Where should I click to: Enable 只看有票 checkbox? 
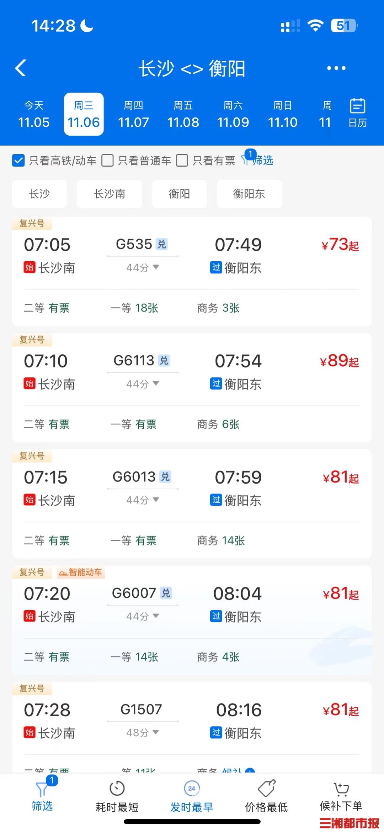click(x=182, y=161)
